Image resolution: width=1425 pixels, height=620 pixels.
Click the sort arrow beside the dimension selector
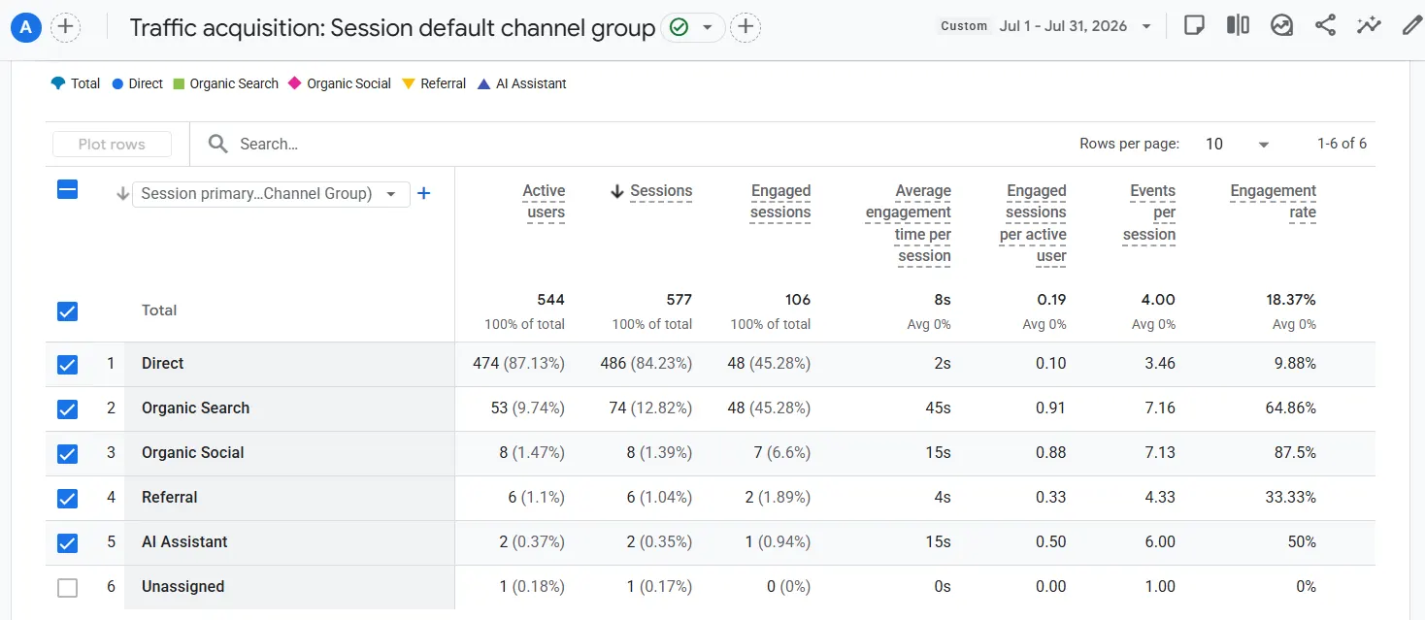(122, 194)
